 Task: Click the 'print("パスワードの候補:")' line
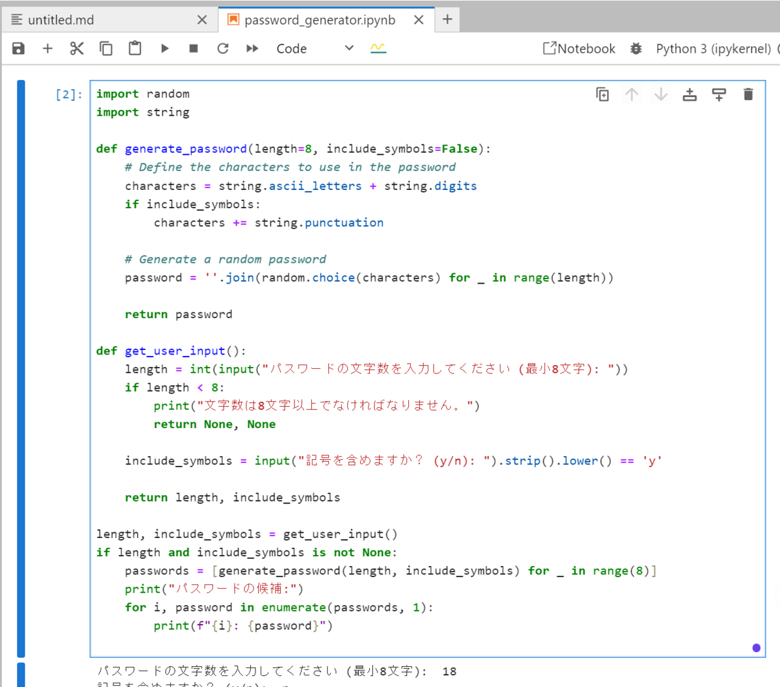pyautogui.click(x=214, y=589)
